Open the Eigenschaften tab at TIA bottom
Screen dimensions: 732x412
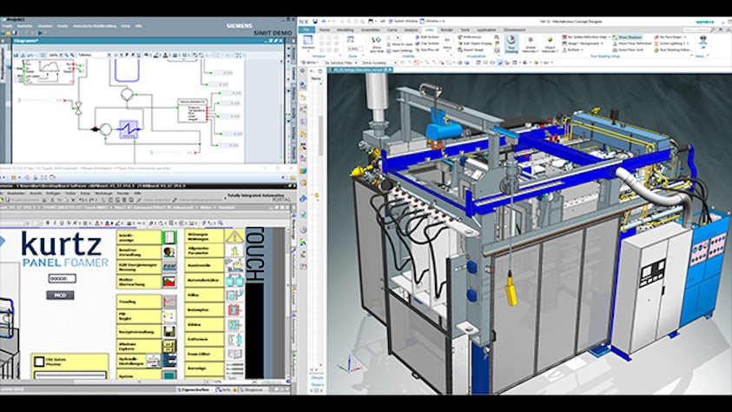tap(194, 389)
